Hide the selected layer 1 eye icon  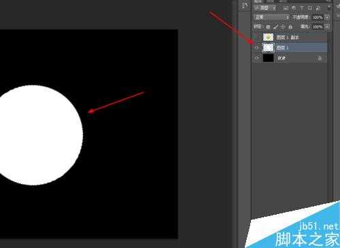[x=256, y=48]
